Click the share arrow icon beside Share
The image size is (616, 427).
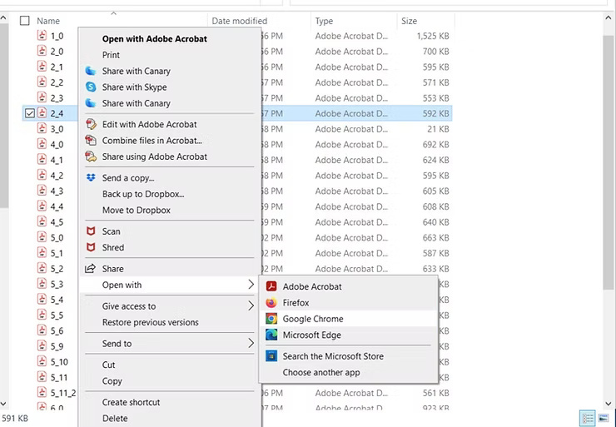(x=91, y=269)
